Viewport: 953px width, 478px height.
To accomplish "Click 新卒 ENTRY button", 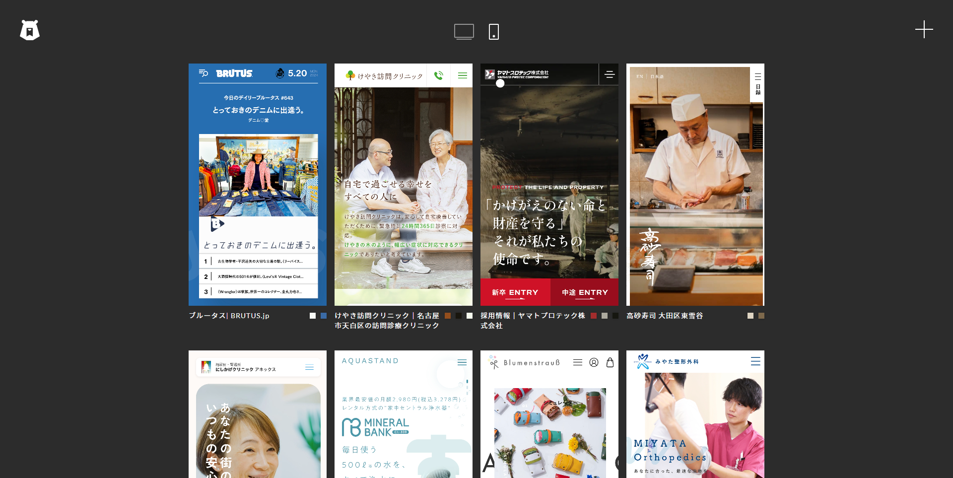I will [x=515, y=292].
